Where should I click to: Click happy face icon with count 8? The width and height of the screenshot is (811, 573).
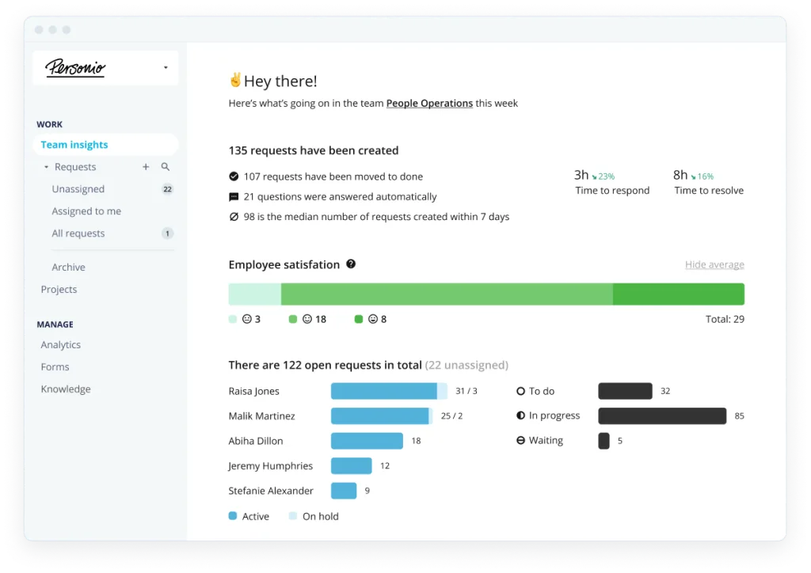click(x=373, y=319)
